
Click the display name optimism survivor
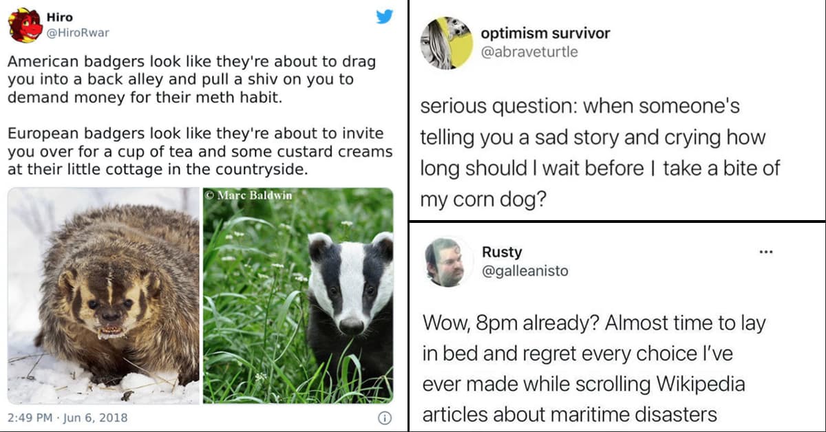545,34
